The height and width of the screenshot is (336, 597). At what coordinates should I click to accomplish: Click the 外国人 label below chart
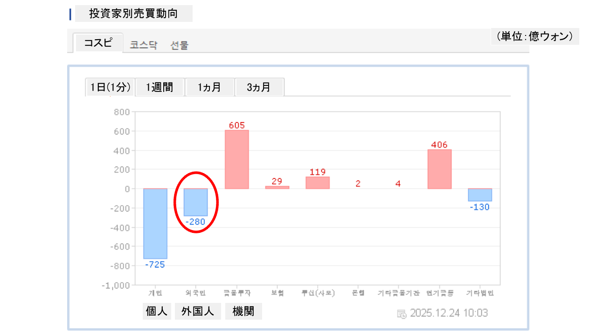click(x=198, y=311)
